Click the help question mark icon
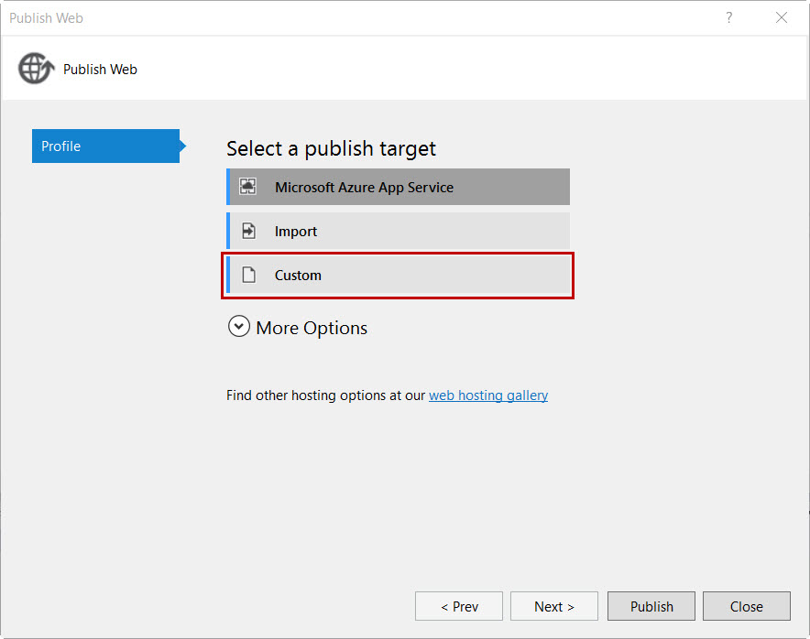 pyautogui.click(x=728, y=17)
